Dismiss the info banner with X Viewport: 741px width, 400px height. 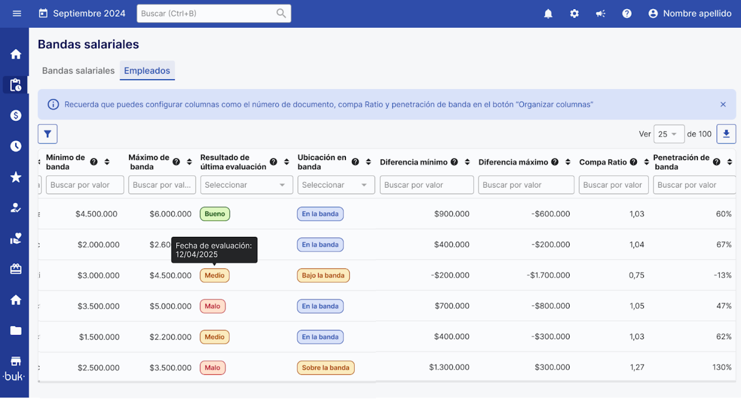pyautogui.click(x=723, y=104)
